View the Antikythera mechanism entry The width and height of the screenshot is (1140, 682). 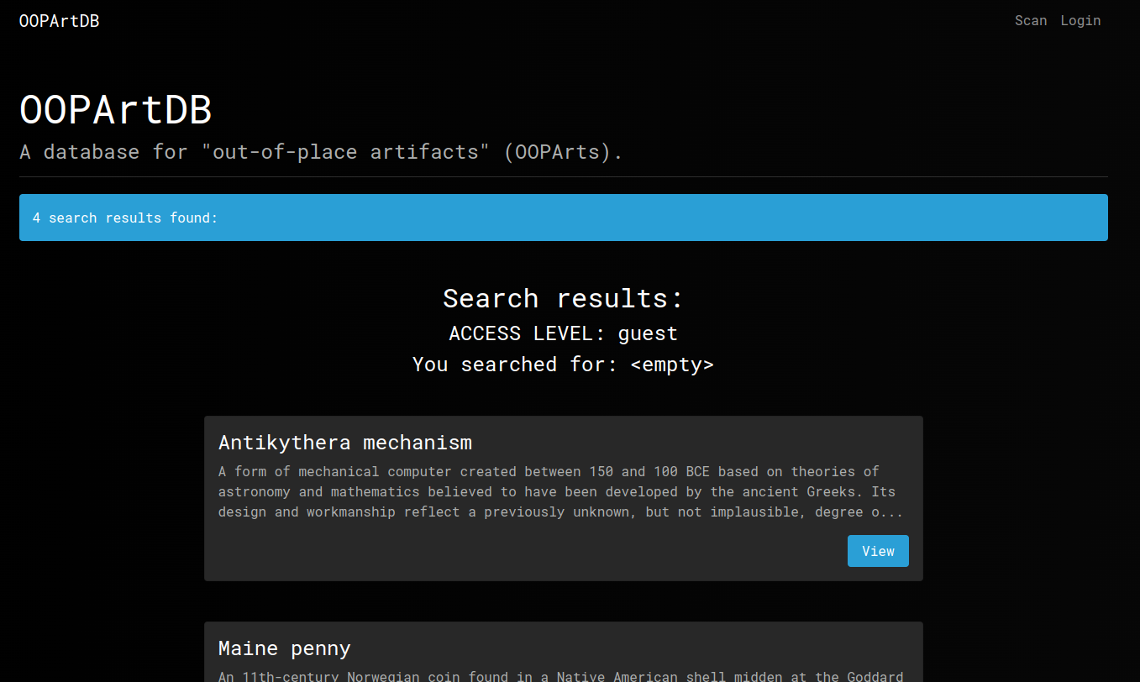tap(877, 551)
